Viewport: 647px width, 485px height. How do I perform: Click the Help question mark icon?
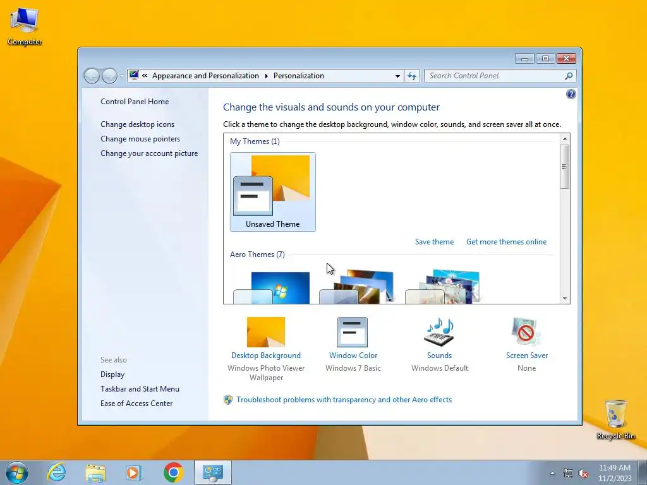pyautogui.click(x=571, y=95)
